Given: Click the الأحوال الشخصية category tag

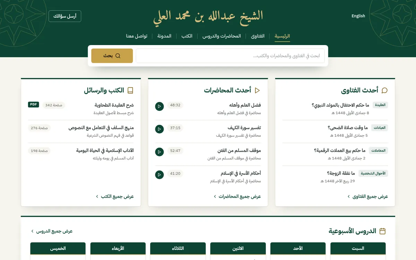Looking at the screenshot, I should click(x=373, y=173).
